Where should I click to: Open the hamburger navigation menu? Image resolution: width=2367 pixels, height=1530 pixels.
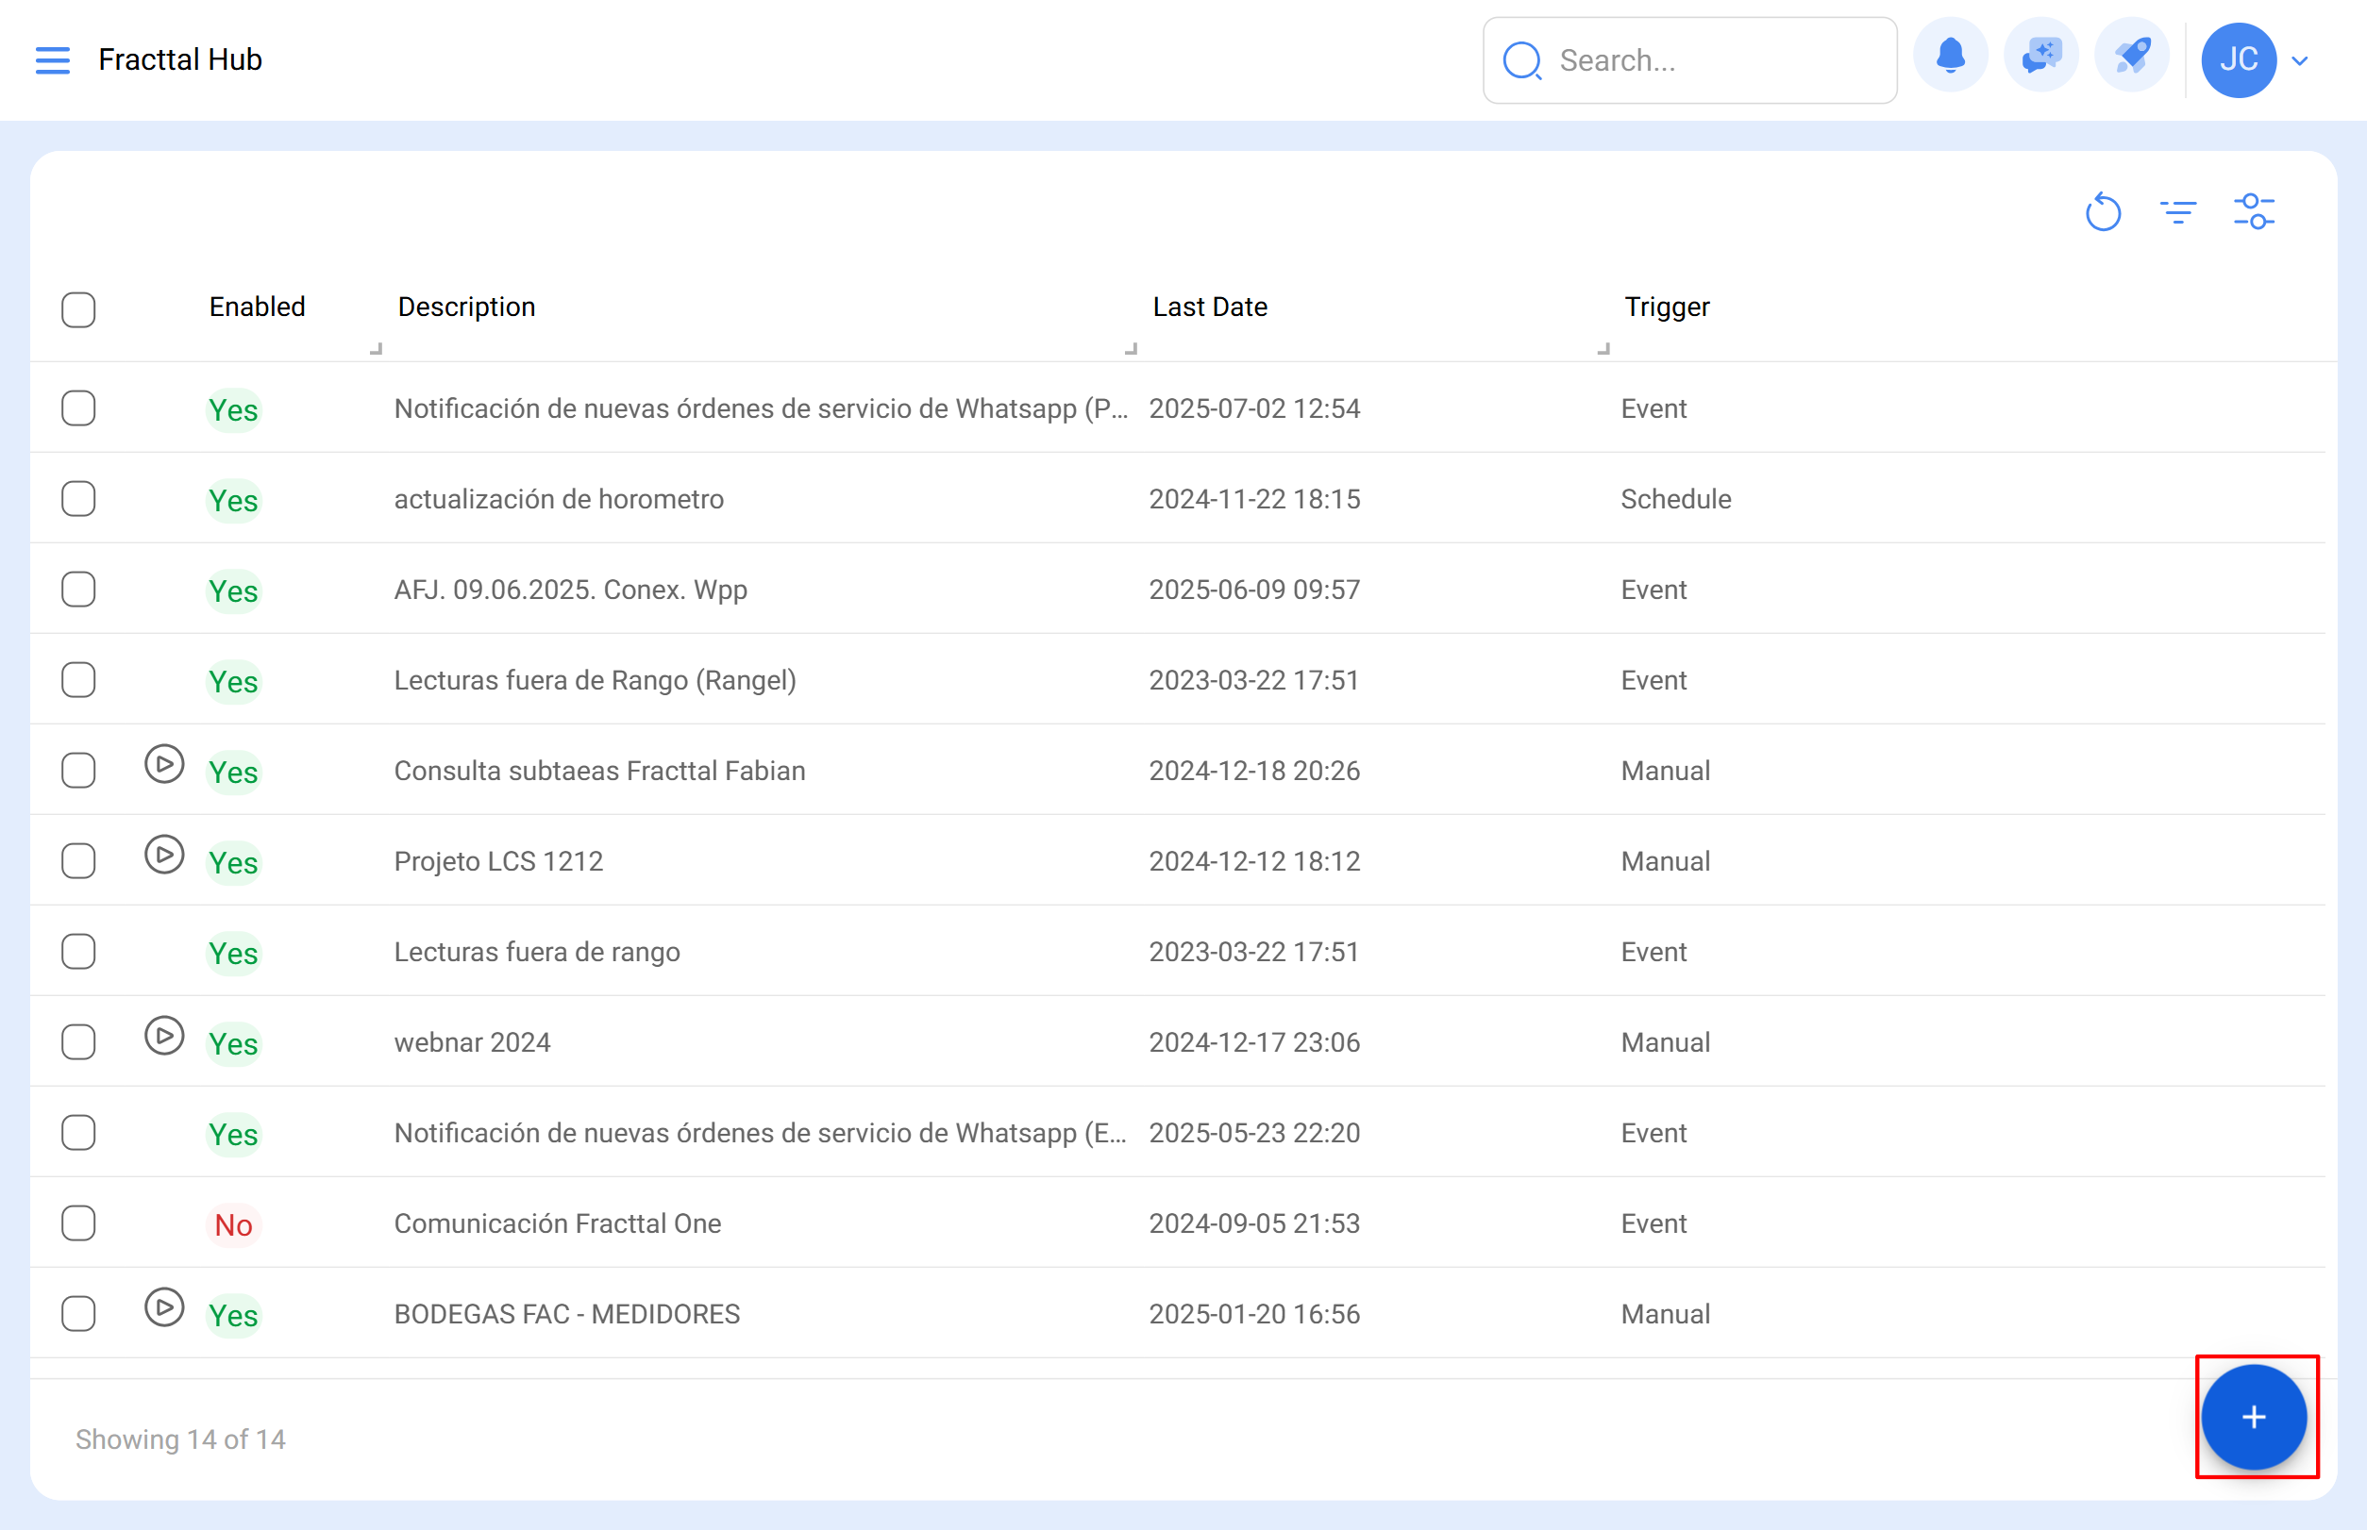pos(53,60)
